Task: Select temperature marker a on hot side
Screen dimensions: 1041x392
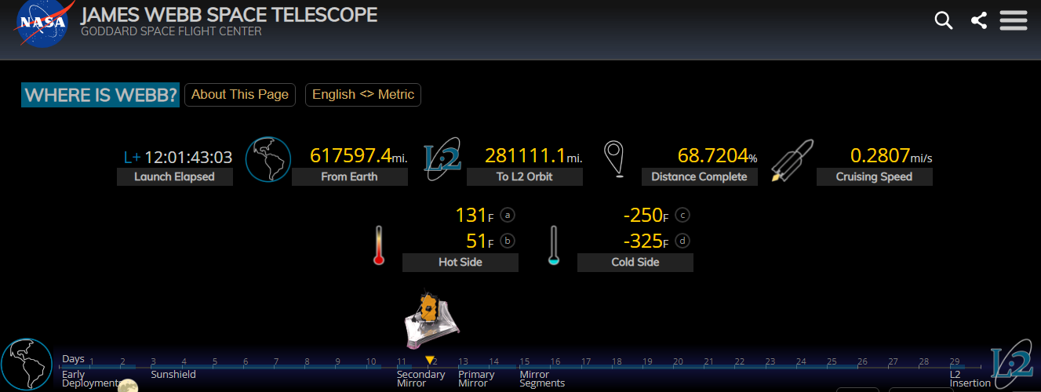Action: click(x=508, y=215)
